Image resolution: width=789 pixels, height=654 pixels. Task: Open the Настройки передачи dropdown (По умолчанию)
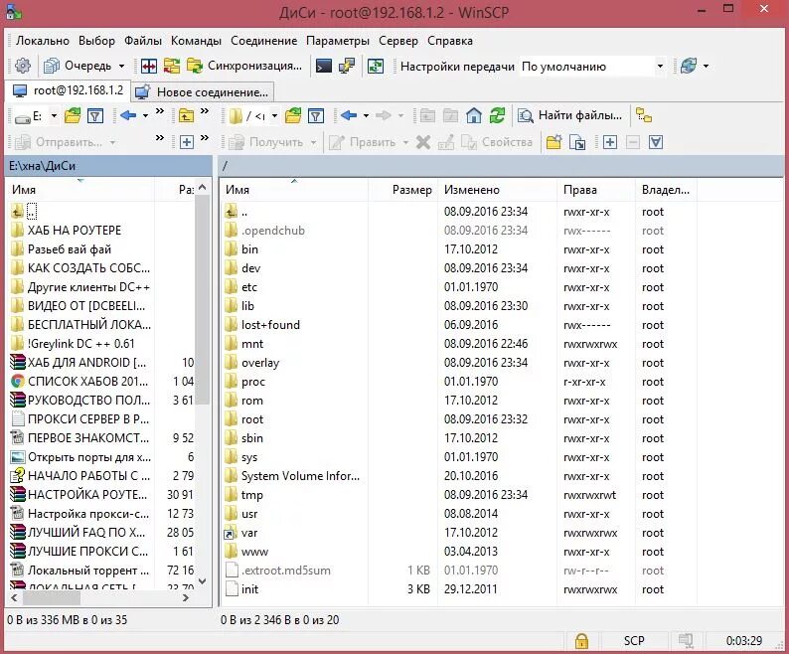click(593, 67)
